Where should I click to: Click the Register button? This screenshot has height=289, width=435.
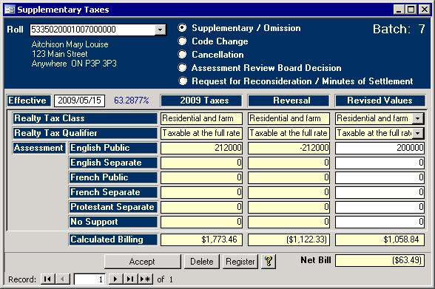(x=240, y=262)
